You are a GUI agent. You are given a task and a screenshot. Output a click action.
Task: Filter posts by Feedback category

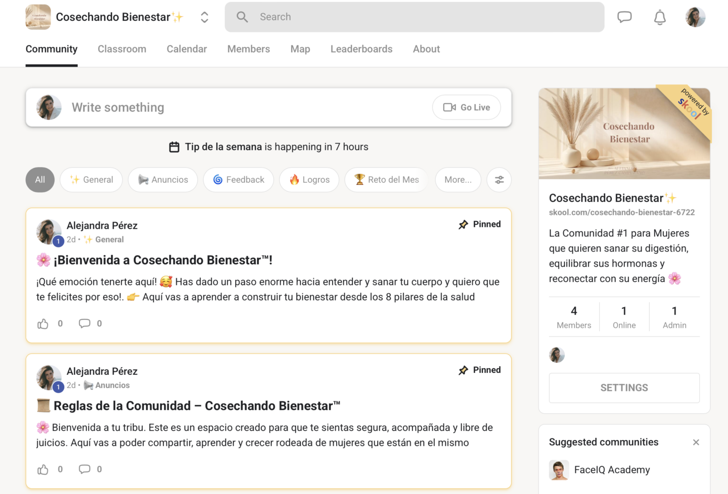[x=238, y=180]
